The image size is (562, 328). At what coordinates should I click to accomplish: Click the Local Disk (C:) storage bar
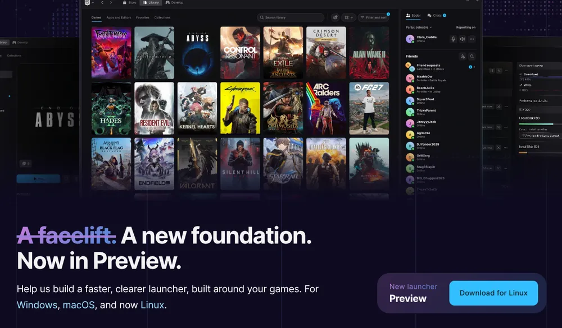(541, 124)
